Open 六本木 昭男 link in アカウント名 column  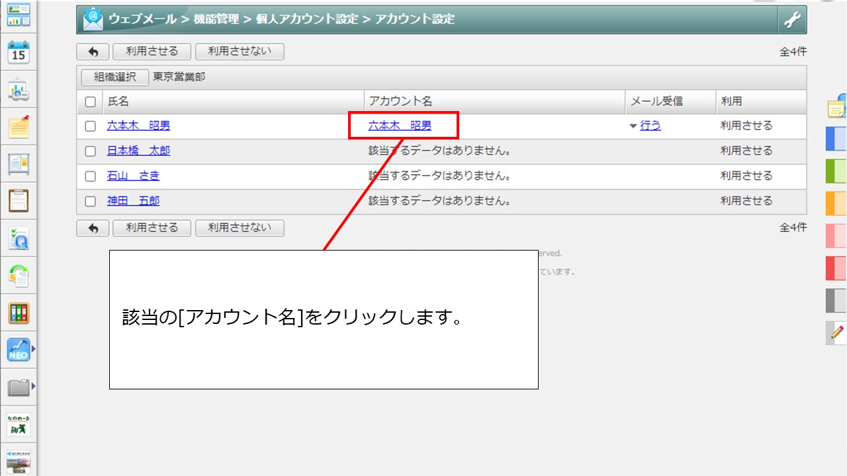click(400, 126)
